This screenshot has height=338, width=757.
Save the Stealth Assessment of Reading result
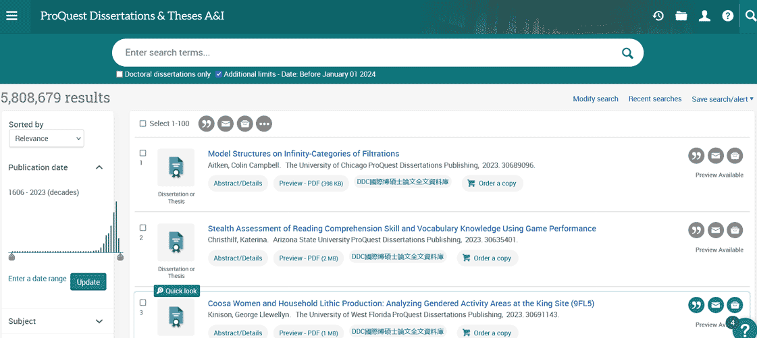(x=735, y=231)
